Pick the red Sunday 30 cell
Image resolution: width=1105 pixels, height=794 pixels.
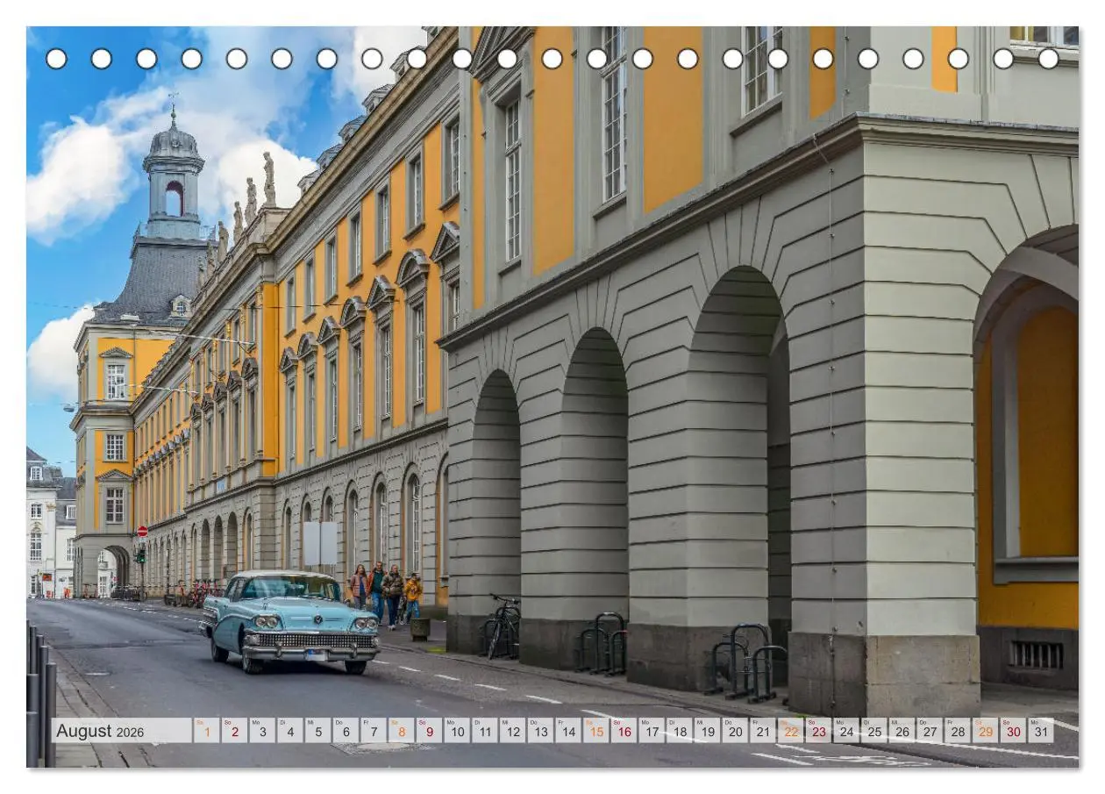coord(1013,731)
